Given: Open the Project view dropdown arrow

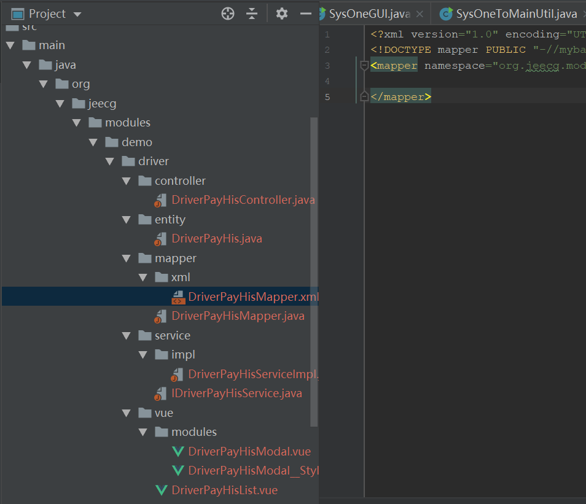Looking at the screenshot, I should click(x=77, y=15).
